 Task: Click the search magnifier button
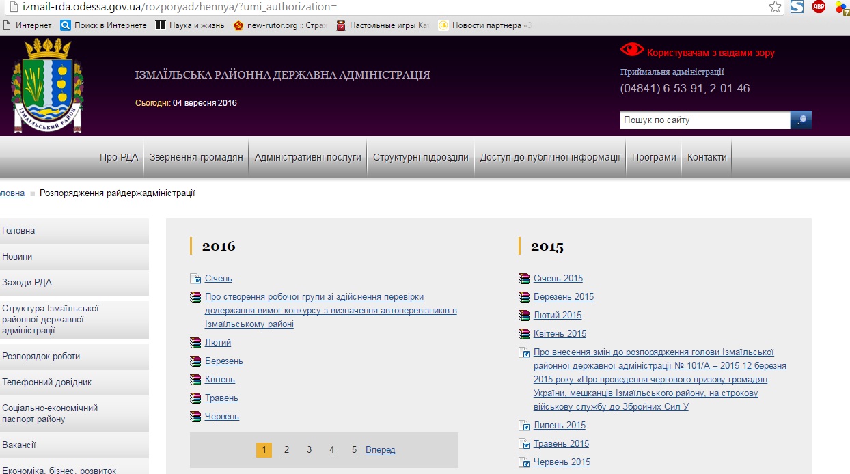point(801,120)
